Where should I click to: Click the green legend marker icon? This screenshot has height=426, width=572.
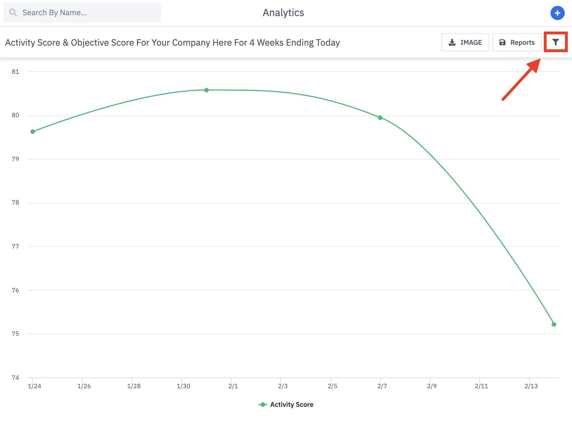click(263, 405)
